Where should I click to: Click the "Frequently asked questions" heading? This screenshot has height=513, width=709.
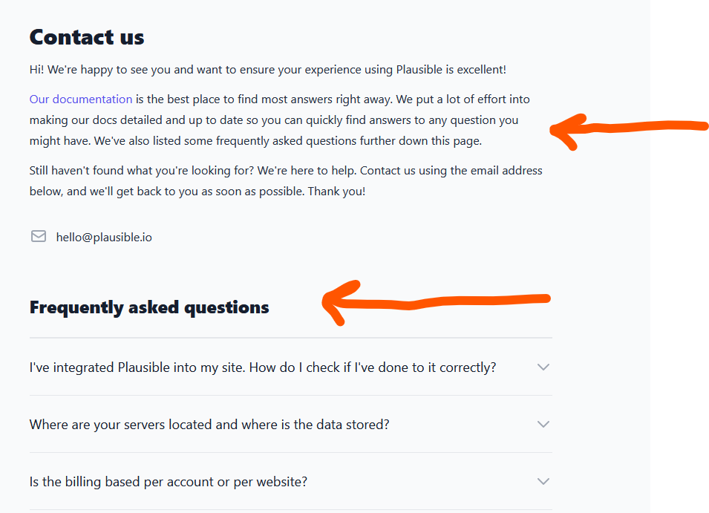click(149, 307)
